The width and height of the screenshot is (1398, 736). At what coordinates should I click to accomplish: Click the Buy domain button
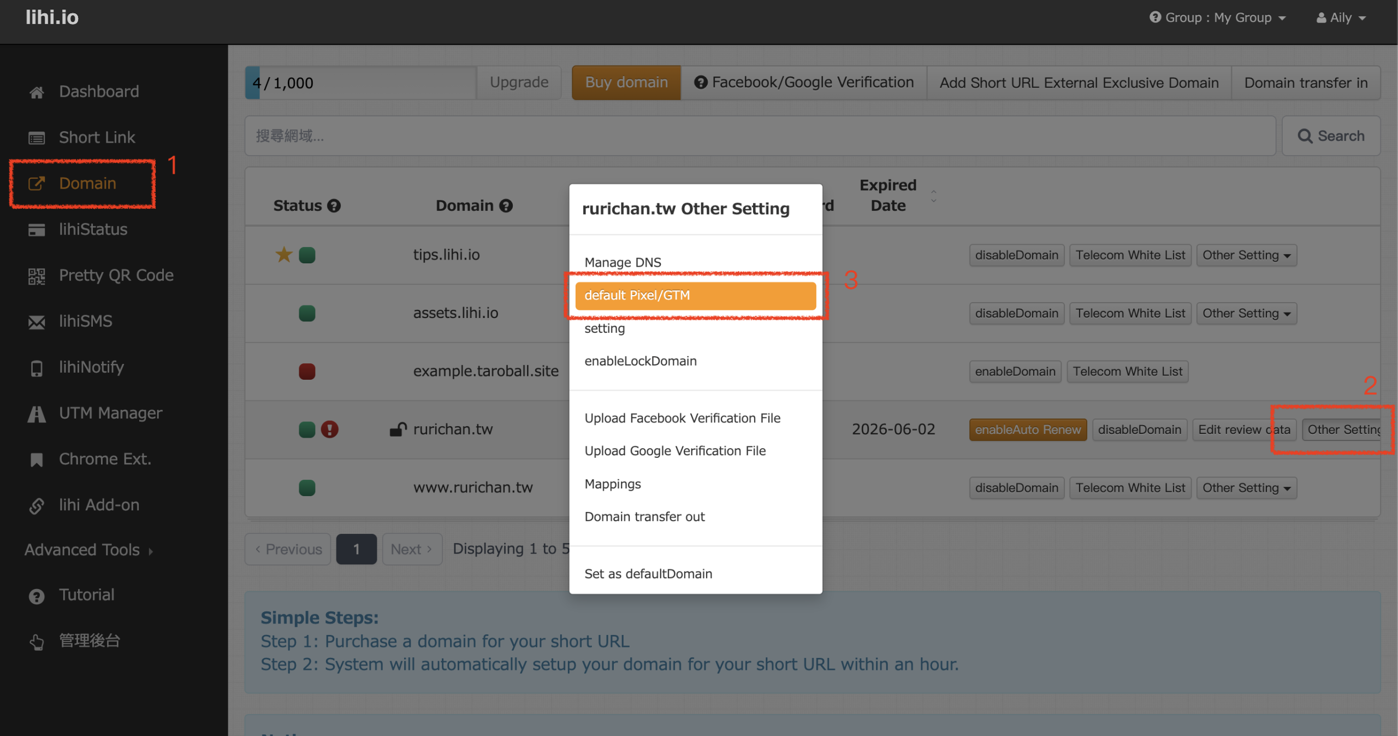pos(626,83)
